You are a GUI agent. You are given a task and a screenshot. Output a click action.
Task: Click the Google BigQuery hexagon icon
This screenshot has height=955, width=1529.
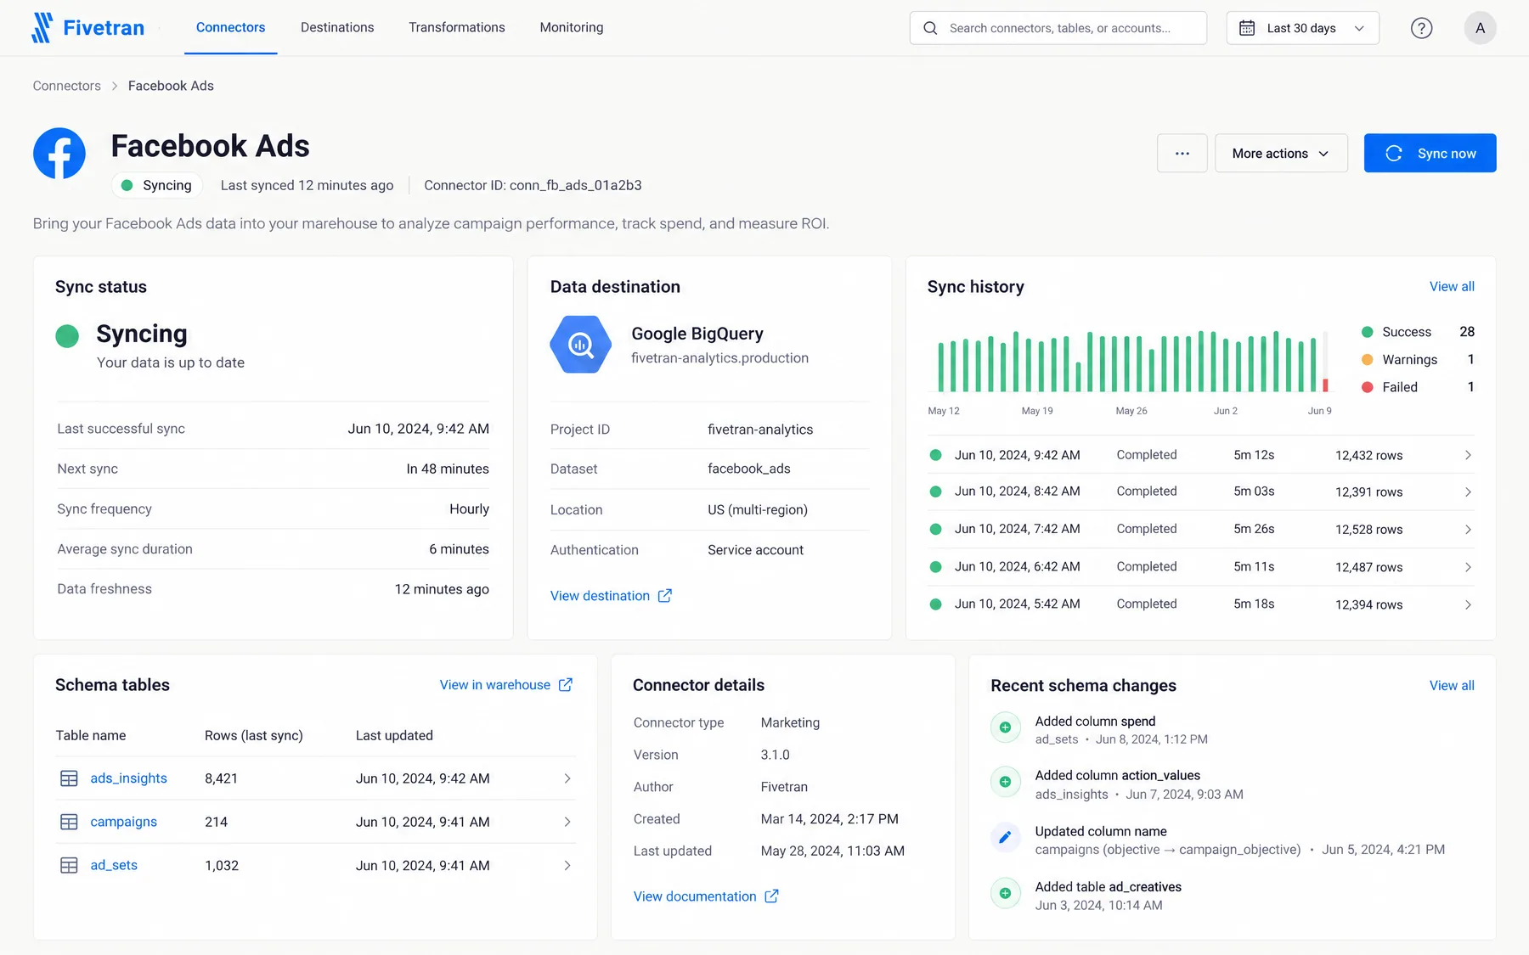[x=581, y=345]
